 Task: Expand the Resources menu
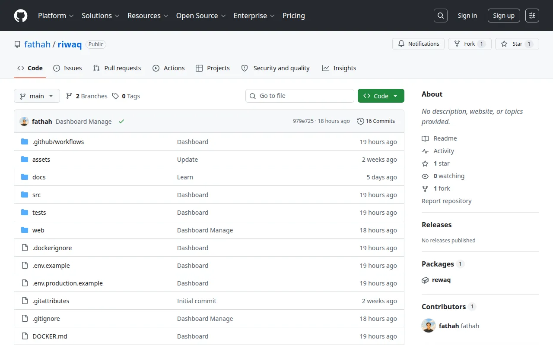tap(148, 16)
